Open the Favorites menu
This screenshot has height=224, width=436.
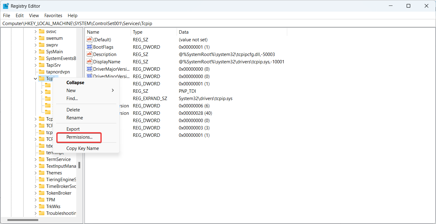[53, 15]
